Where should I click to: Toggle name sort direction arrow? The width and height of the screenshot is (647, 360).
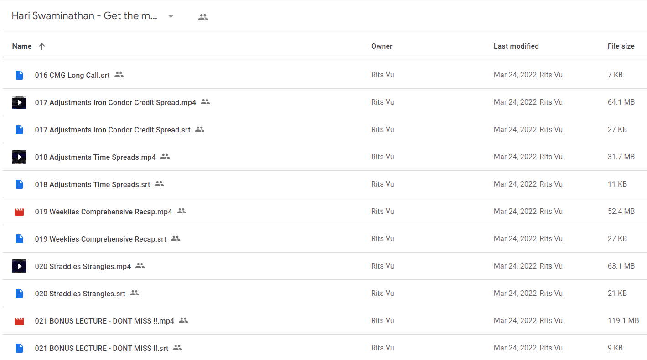[42, 46]
